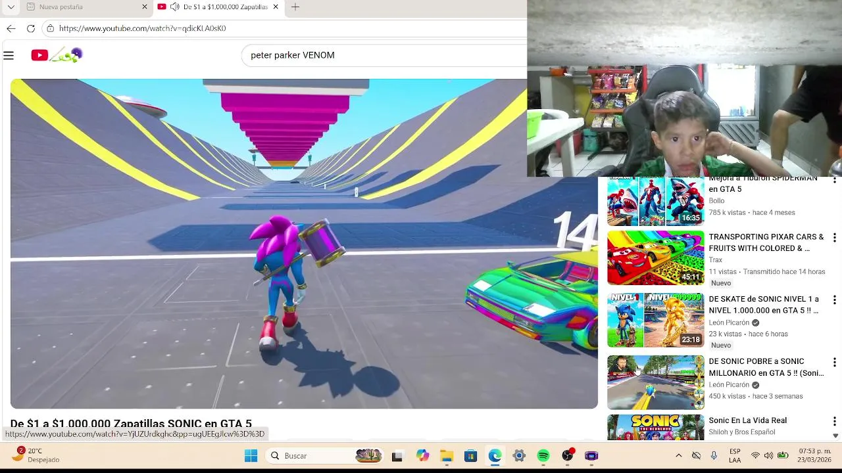The height and width of the screenshot is (473, 842).
Task: Open OBS Studio from the taskbar
Action: 568,456
